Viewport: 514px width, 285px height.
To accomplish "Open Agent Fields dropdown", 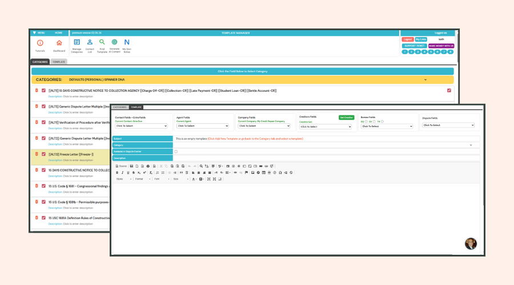I will tap(203, 126).
